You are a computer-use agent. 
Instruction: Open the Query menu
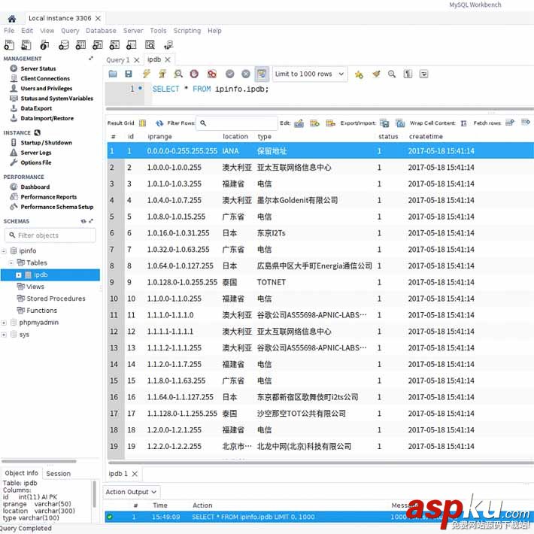click(70, 31)
